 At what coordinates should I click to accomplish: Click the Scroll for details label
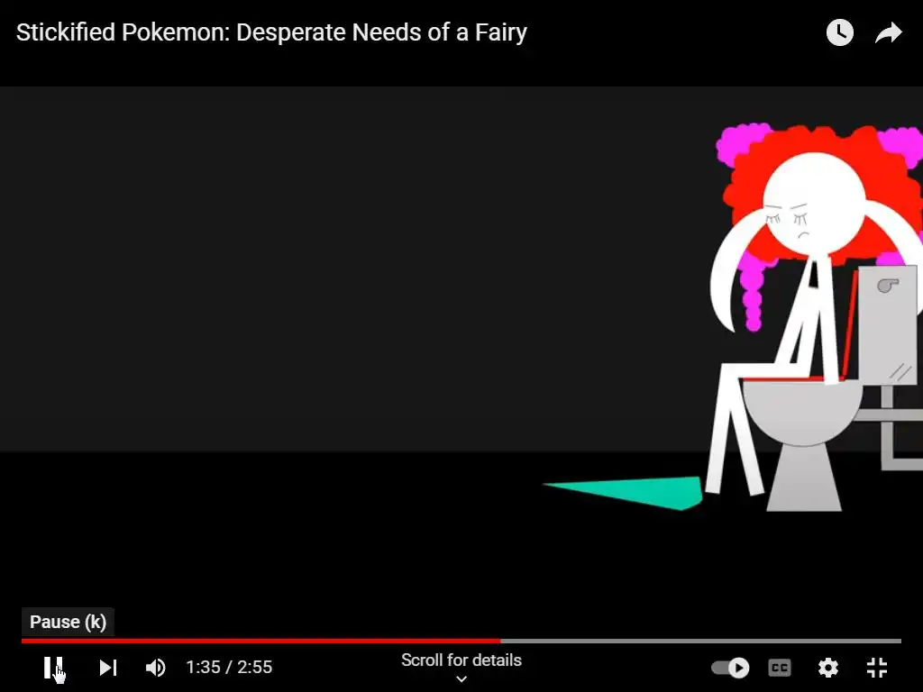click(x=461, y=660)
